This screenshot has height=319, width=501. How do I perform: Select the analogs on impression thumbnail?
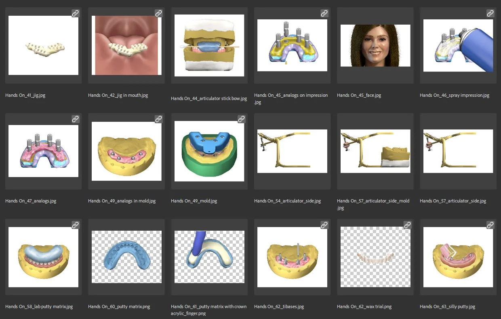pyautogui.click(x=292, y=45)
